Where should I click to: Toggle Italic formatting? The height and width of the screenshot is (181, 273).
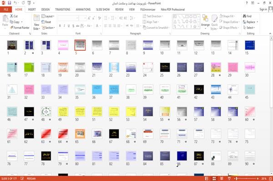tap(64, 26)
